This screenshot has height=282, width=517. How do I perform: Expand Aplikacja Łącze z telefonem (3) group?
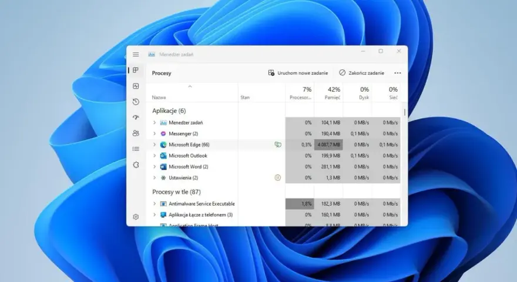click(155, 214)
